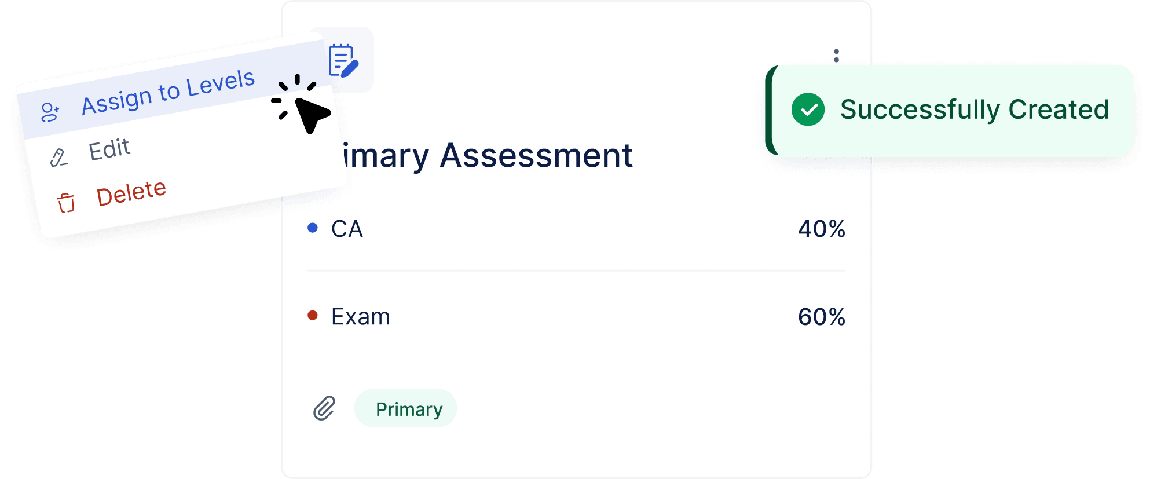The width and height of the screenshot is (1150, 479).
Task: Click the pencil icon next to Edit
Action: (x=58, y=158)
